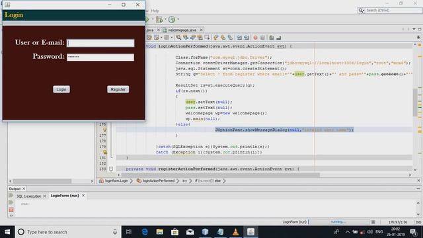Open Debug Project dropdown arrow
Viewport: 423px width, 238px height.
(165, 19)
